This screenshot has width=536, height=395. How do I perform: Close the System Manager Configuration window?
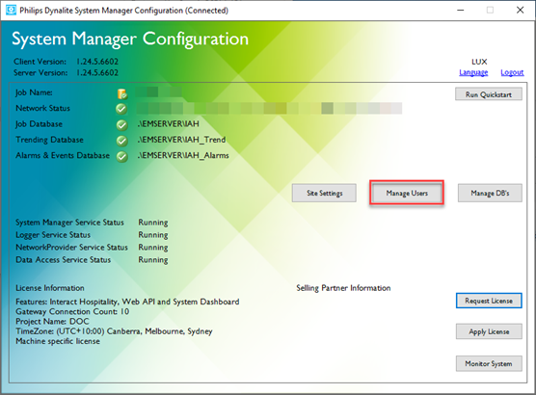[520, 10]
